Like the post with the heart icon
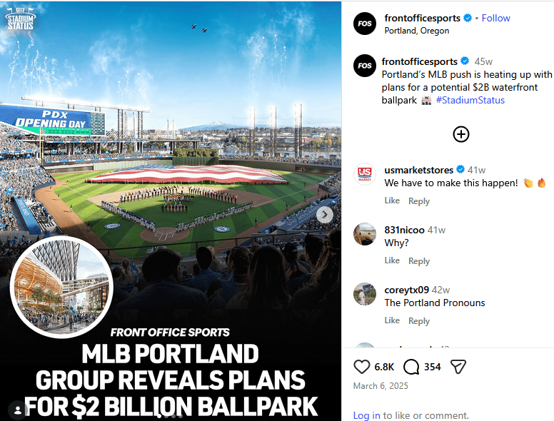 tap(363, 367)
